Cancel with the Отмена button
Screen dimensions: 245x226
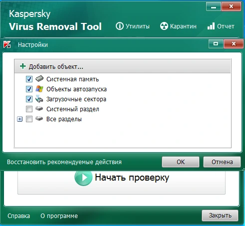(222, 162)
